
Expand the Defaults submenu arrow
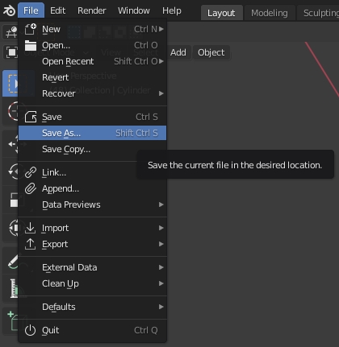pyautogui.click(x=161, y=307)
